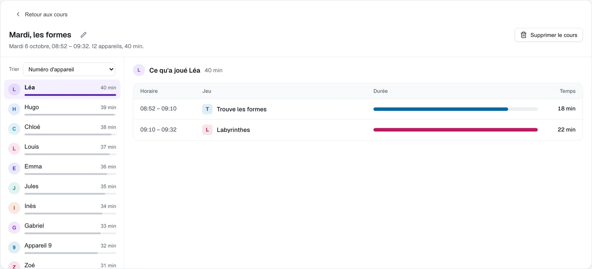The height and width of the screenshot is (269, 592).
Task: Click the L avatar beside Ce qu'a joué Léa
Action: 139,70
